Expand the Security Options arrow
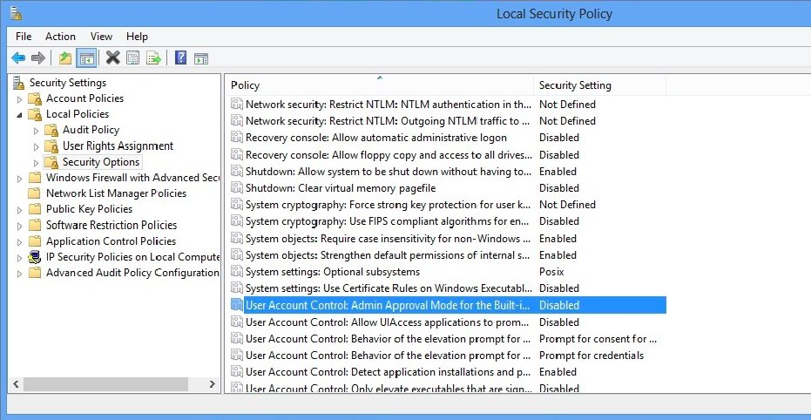Screen dimensions: 811x420 37,162
